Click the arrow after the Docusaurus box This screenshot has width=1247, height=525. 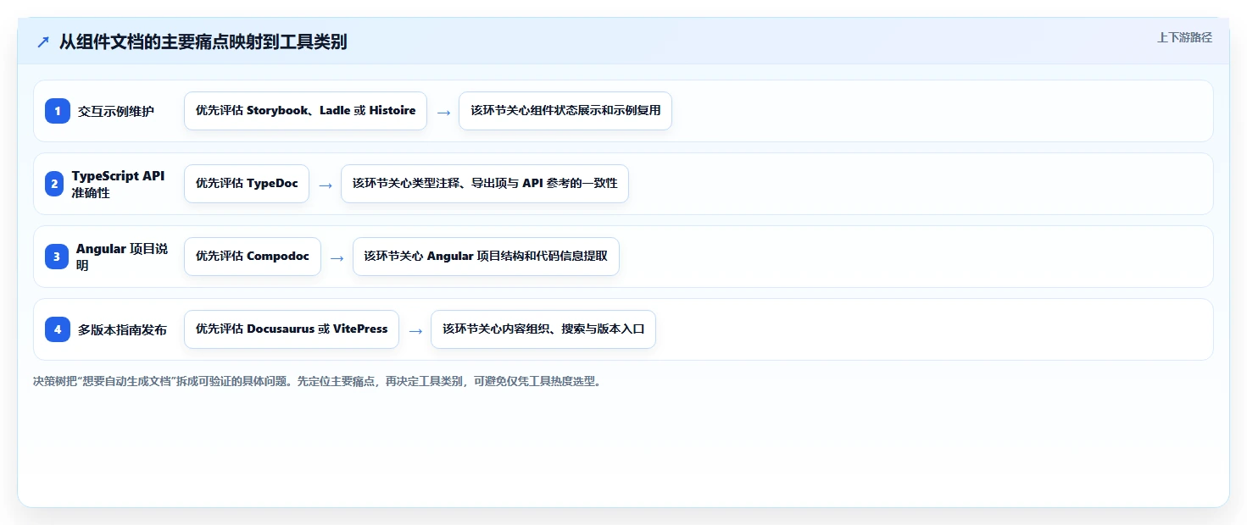coord(415,330)
